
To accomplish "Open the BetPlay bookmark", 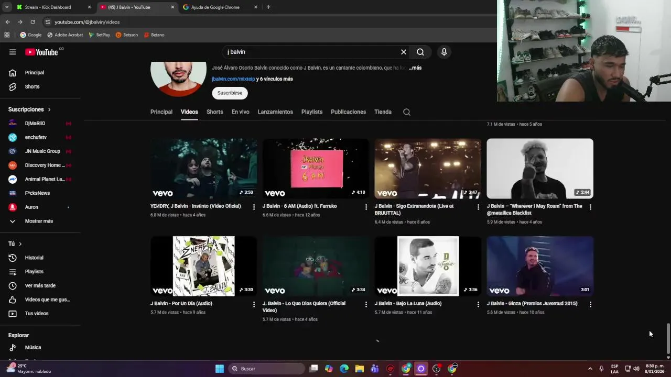I will (99, 35).
